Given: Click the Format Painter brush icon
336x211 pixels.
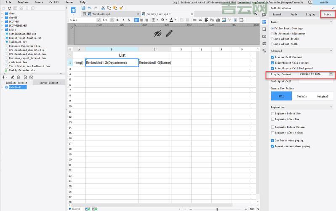Looking at the screenshot, I should tap(121, 8).
